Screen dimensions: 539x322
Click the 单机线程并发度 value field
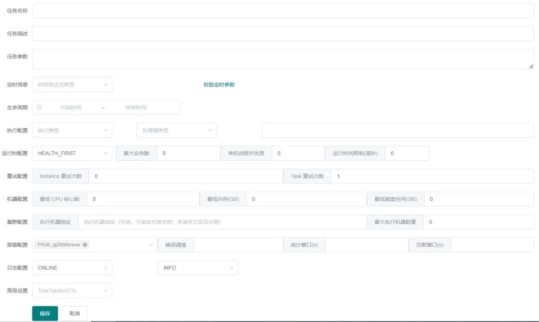[x=298, y=153]
